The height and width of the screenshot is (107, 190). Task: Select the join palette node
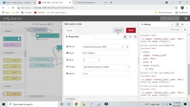(12, 66)
